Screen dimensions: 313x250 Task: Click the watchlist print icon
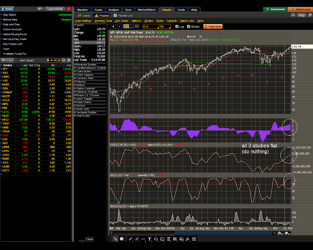pos(64,60)
